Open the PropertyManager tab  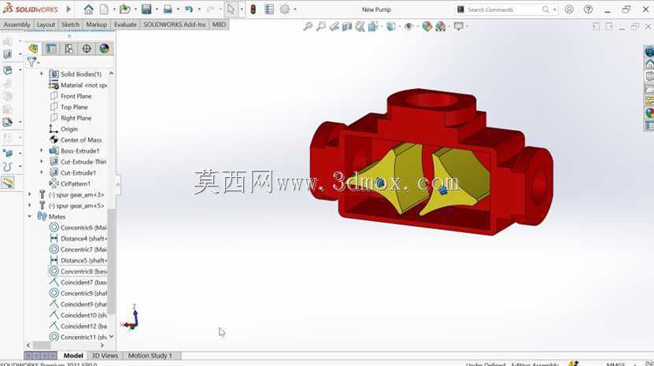[51, 49]
